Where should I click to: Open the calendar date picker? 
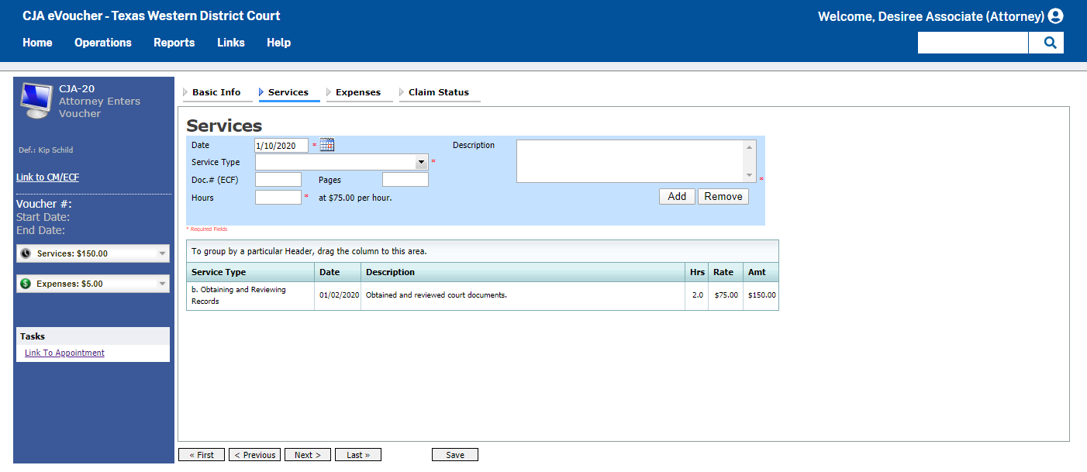(x=326, y=144)
